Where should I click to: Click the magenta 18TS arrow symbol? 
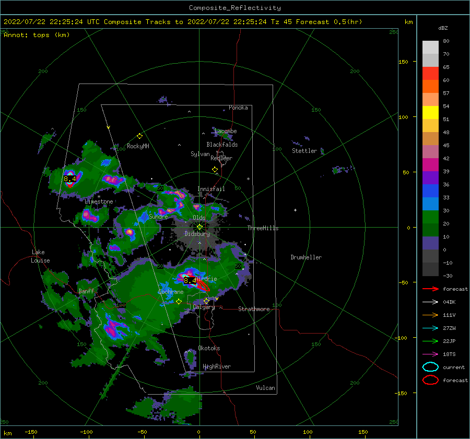(x=430, y=354)
